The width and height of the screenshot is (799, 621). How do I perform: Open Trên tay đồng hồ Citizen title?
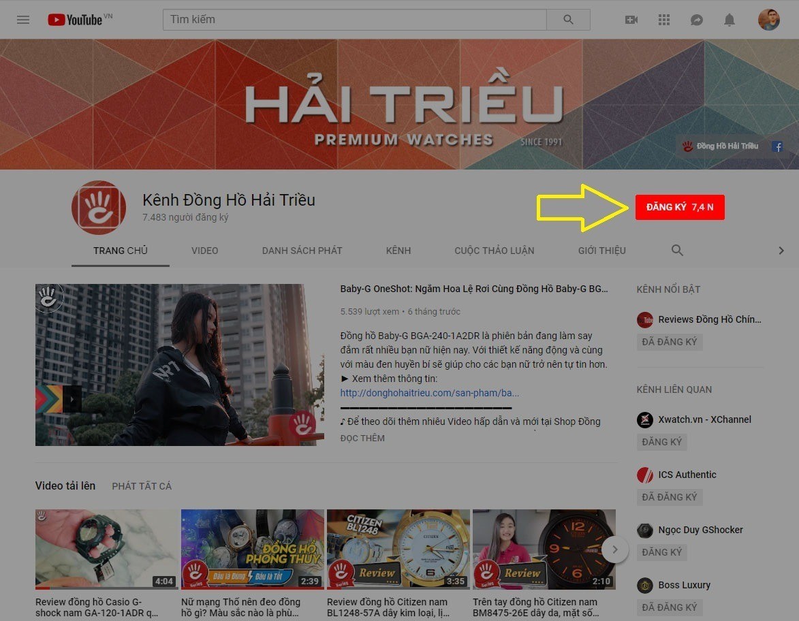coord(535,607)
